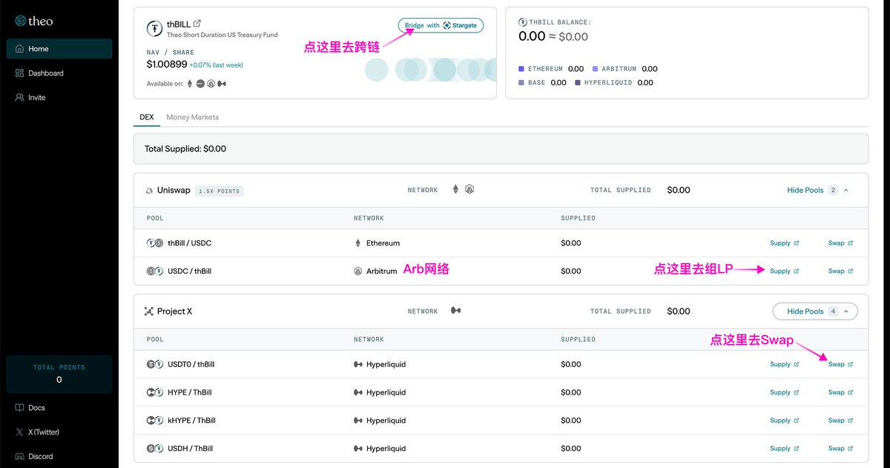This screenshot has width=890, height=468.
Task: Switch to the DEX tab
Action: 147,117
